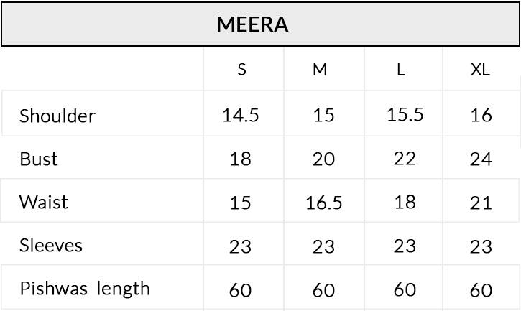Click Waist value 16.5 for size M

[323, 203]
